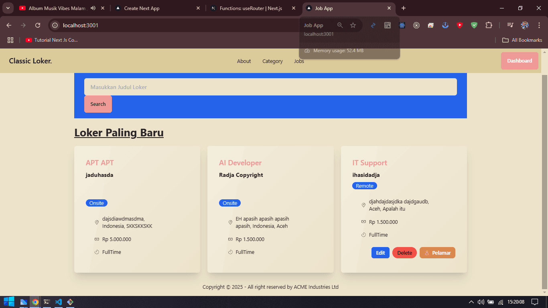This screenshot has height=308, width=548.
Task: Click Delete on the IT Support card
Action: 404,253
